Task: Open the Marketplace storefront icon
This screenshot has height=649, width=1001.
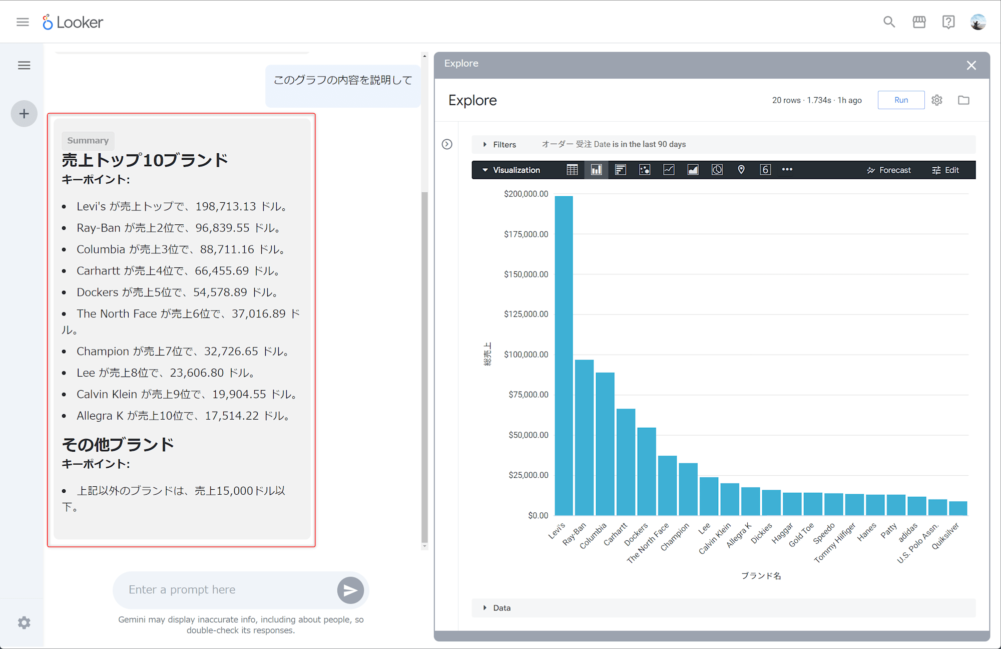Action: [919, 22]
